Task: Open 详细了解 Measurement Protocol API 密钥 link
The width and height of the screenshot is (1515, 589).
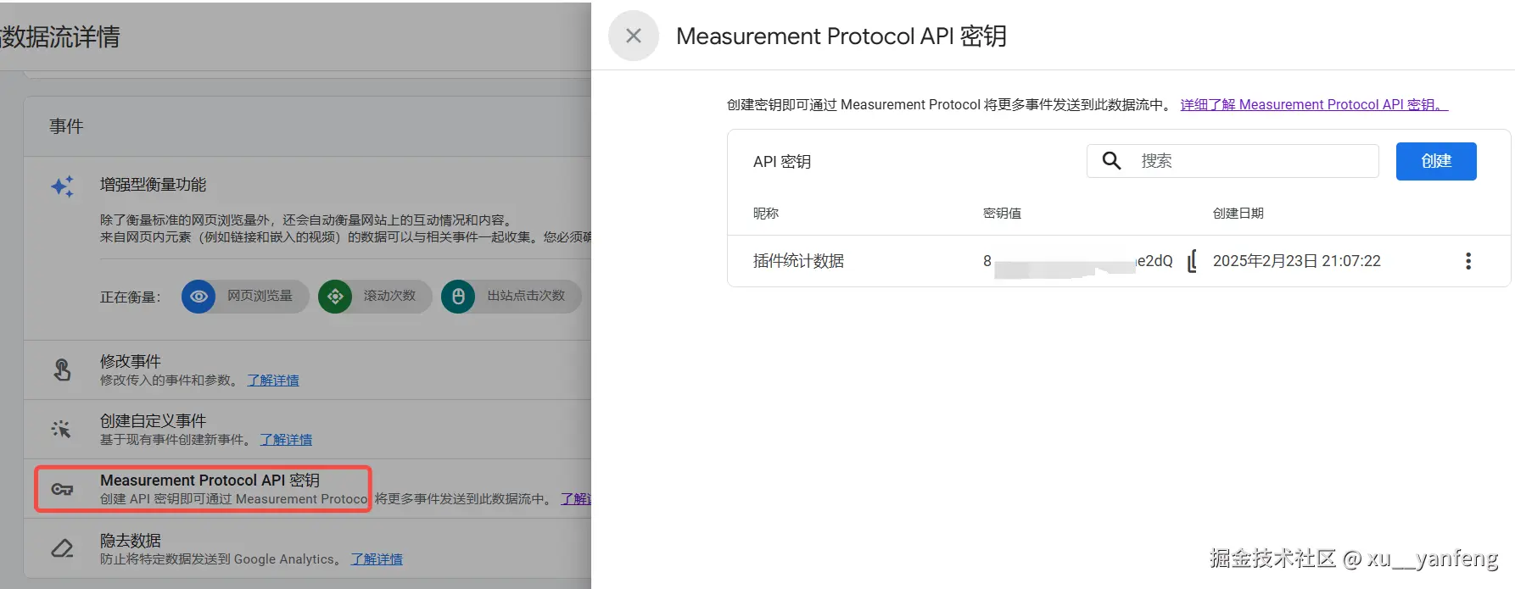Action: click(x=1314, y=104)
